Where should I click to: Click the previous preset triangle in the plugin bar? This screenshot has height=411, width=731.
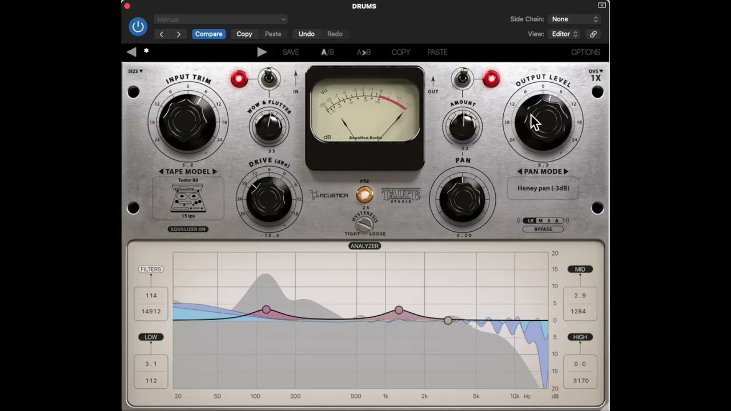tap(131, 52)
